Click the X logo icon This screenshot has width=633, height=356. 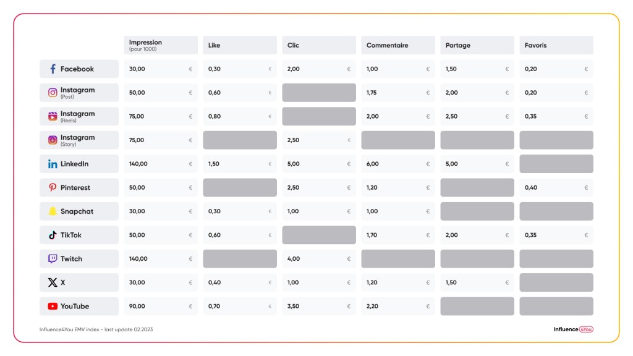[x=53, y=282]
